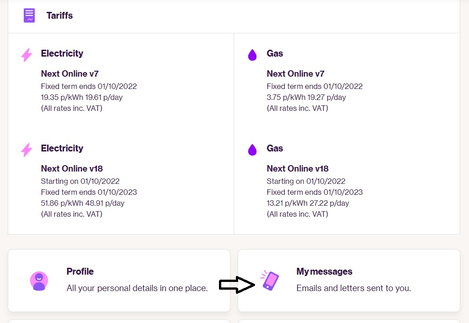This screenshot has width=469, height=323.
Task: Click the Profile avatar icon
Action: click(x=39, y=281)
